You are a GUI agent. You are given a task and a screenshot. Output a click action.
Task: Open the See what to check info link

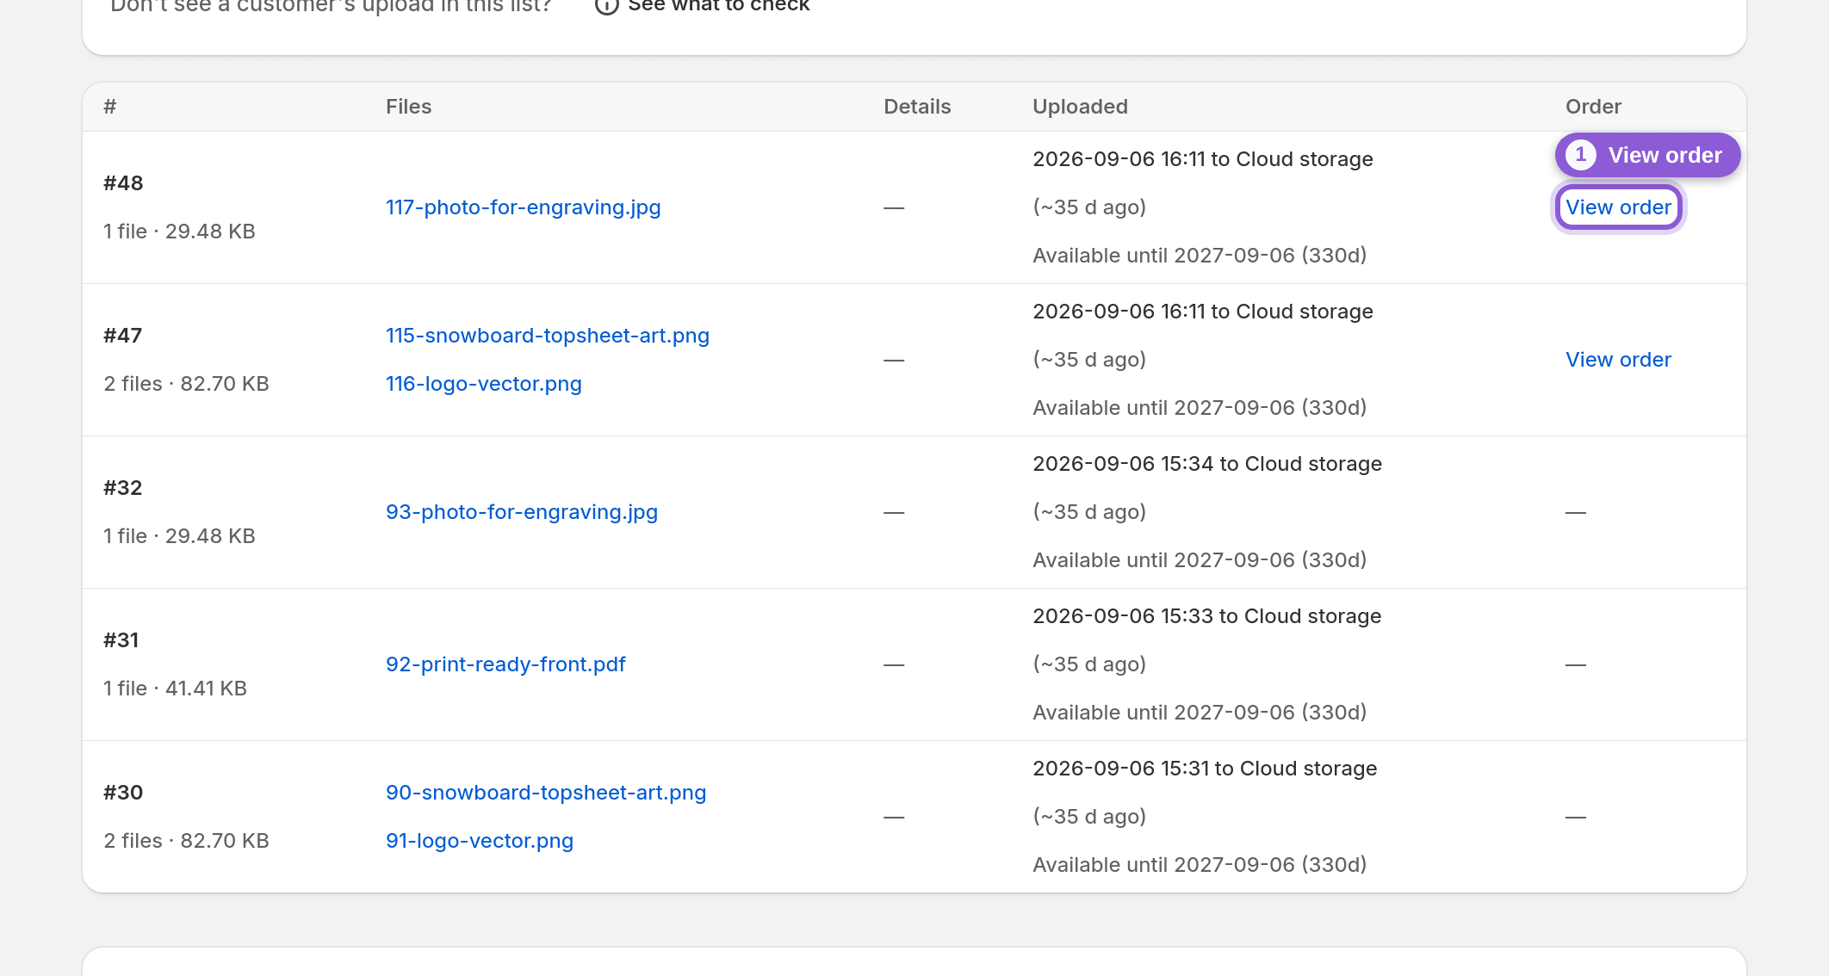(702, 5)
